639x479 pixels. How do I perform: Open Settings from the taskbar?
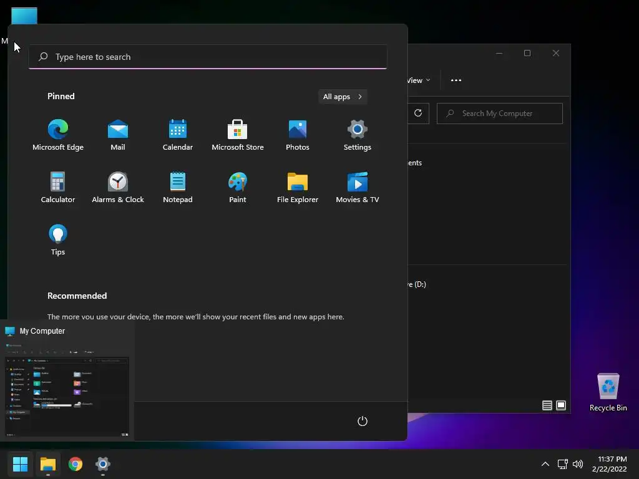(103, 464)
